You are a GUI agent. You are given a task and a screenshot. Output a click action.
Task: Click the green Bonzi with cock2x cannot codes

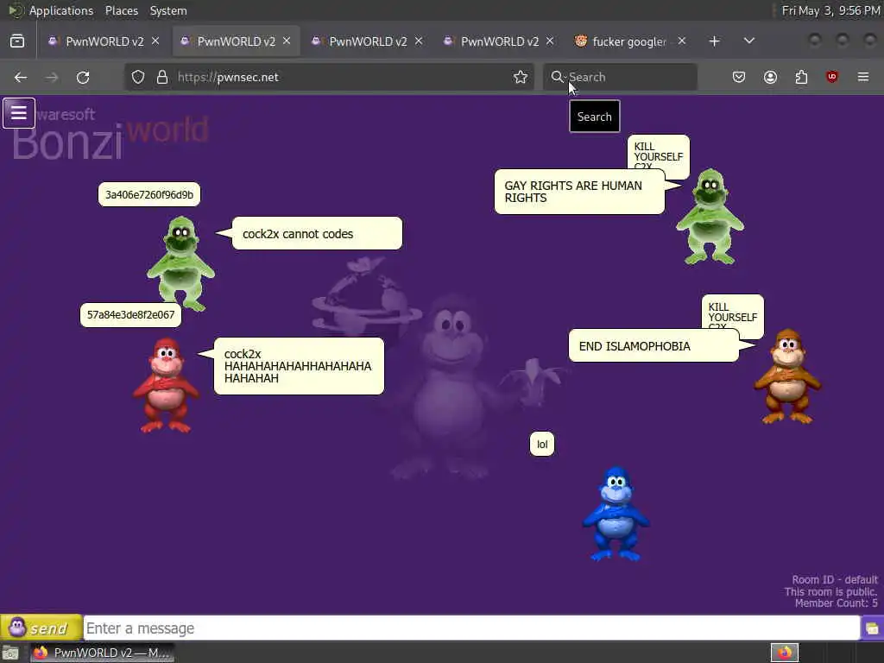[x=181, y=263]
